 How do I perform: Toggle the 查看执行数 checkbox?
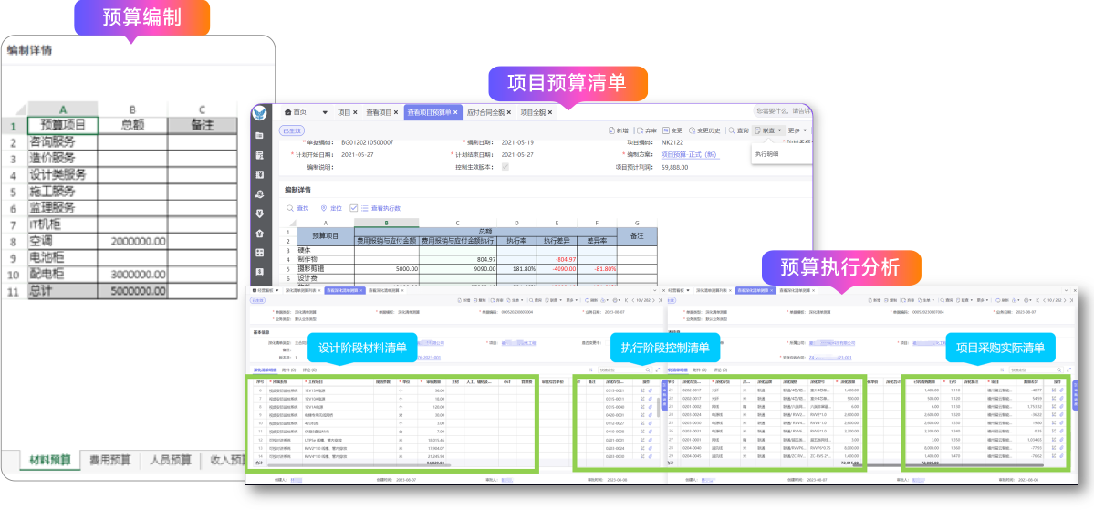click(354, 208)
